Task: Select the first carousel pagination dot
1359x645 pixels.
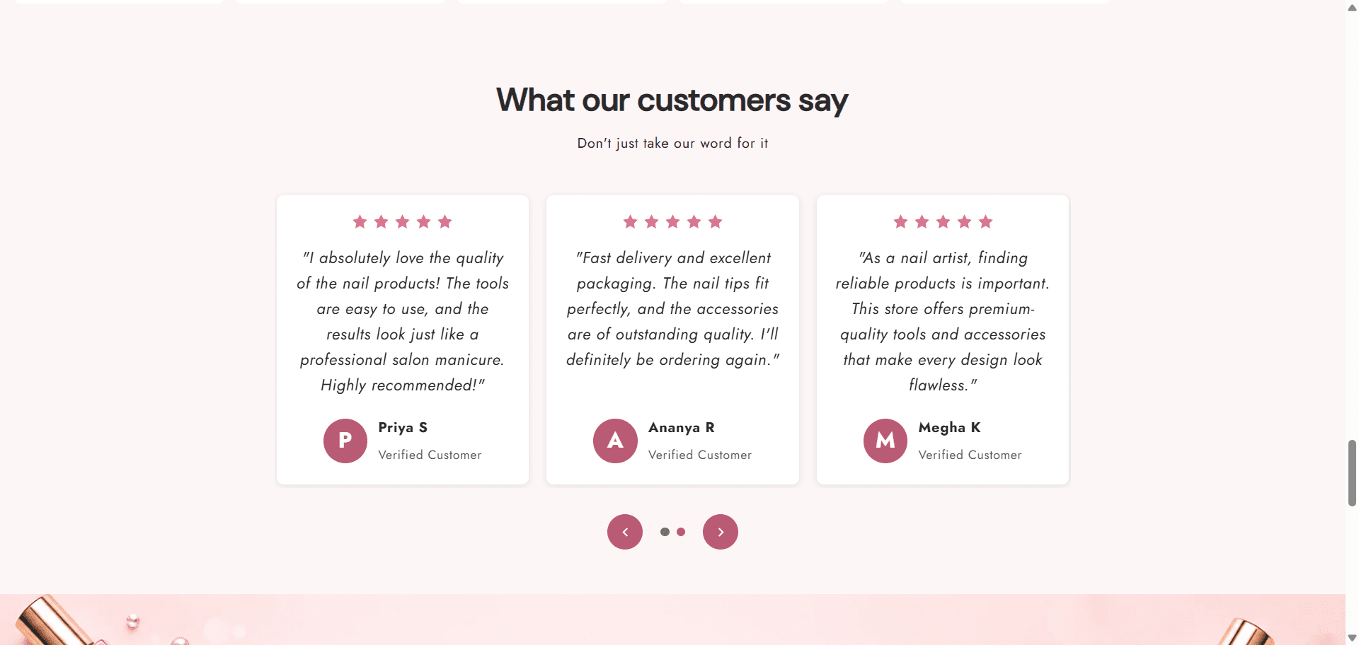Action: click(x=665, y=532)
